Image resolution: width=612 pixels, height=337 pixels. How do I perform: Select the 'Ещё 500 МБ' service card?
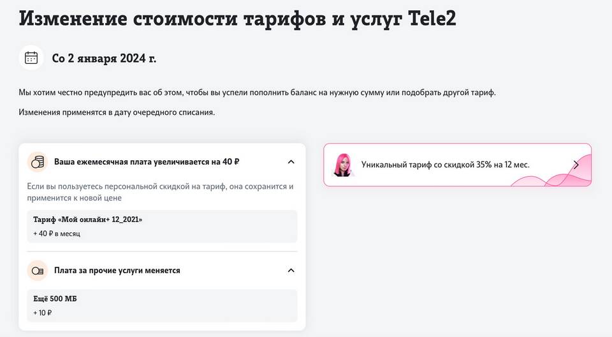(162, 306)
